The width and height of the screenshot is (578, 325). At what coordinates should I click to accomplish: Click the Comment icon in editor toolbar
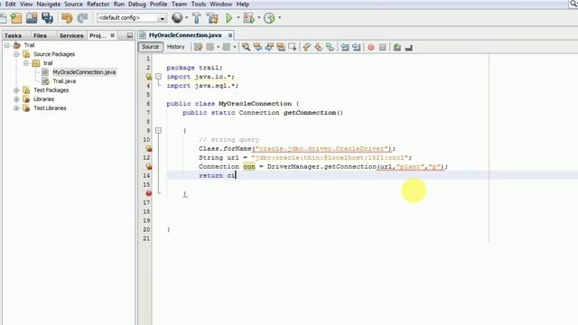coord(397,47)
